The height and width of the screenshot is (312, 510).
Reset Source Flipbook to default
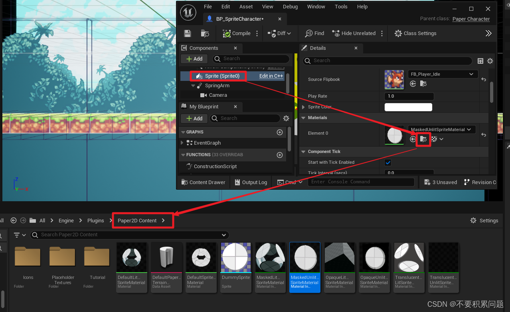point(484,80)
